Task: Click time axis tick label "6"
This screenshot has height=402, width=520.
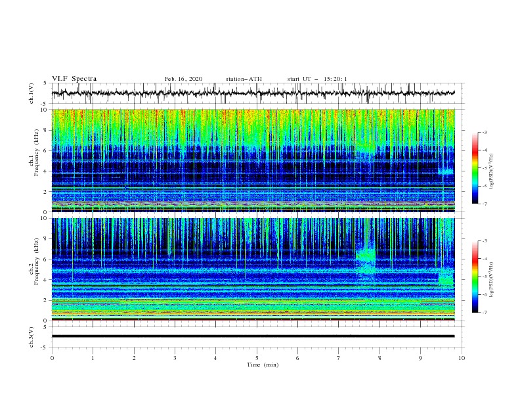Action: (297, 358)
